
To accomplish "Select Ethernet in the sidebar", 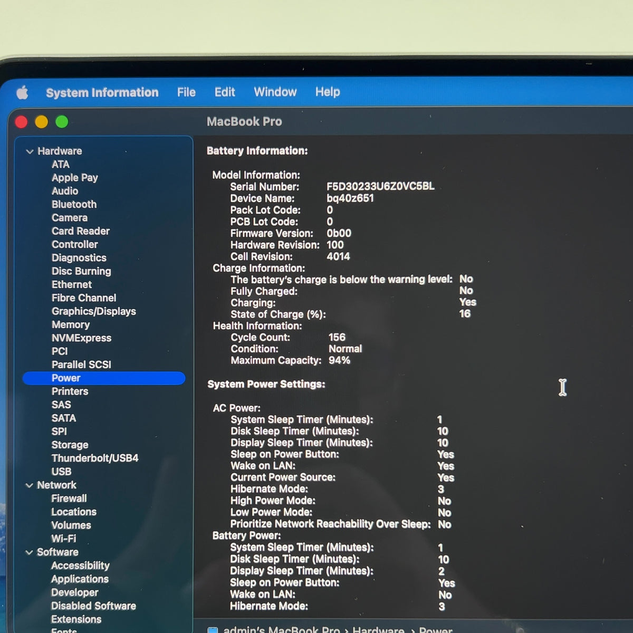I will [x=72, y=284].
